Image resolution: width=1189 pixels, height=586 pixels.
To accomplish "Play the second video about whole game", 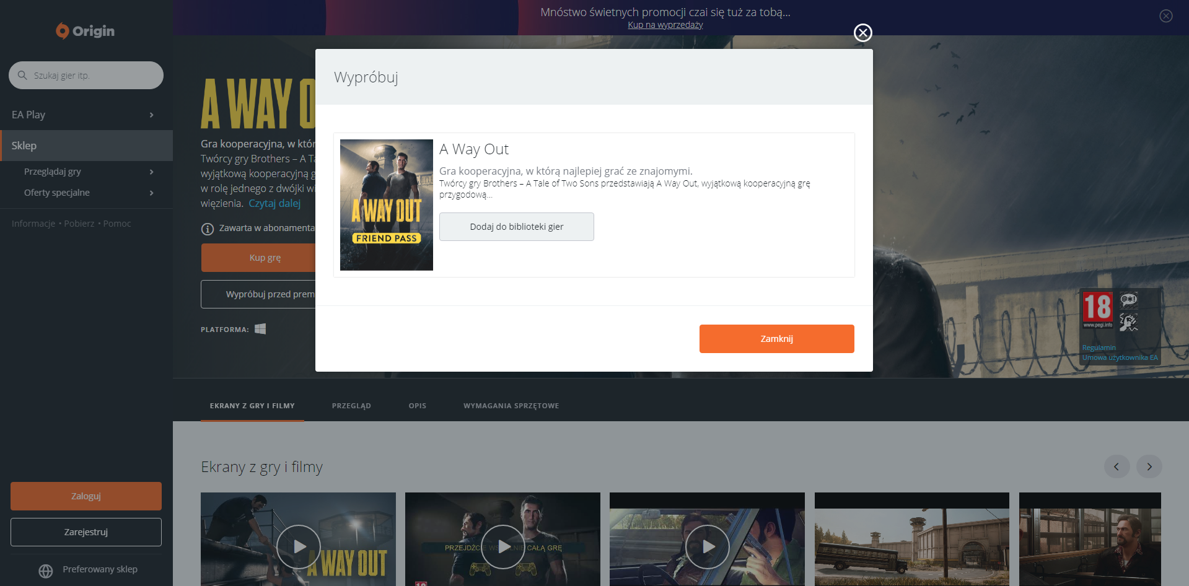I will [503, 546].
